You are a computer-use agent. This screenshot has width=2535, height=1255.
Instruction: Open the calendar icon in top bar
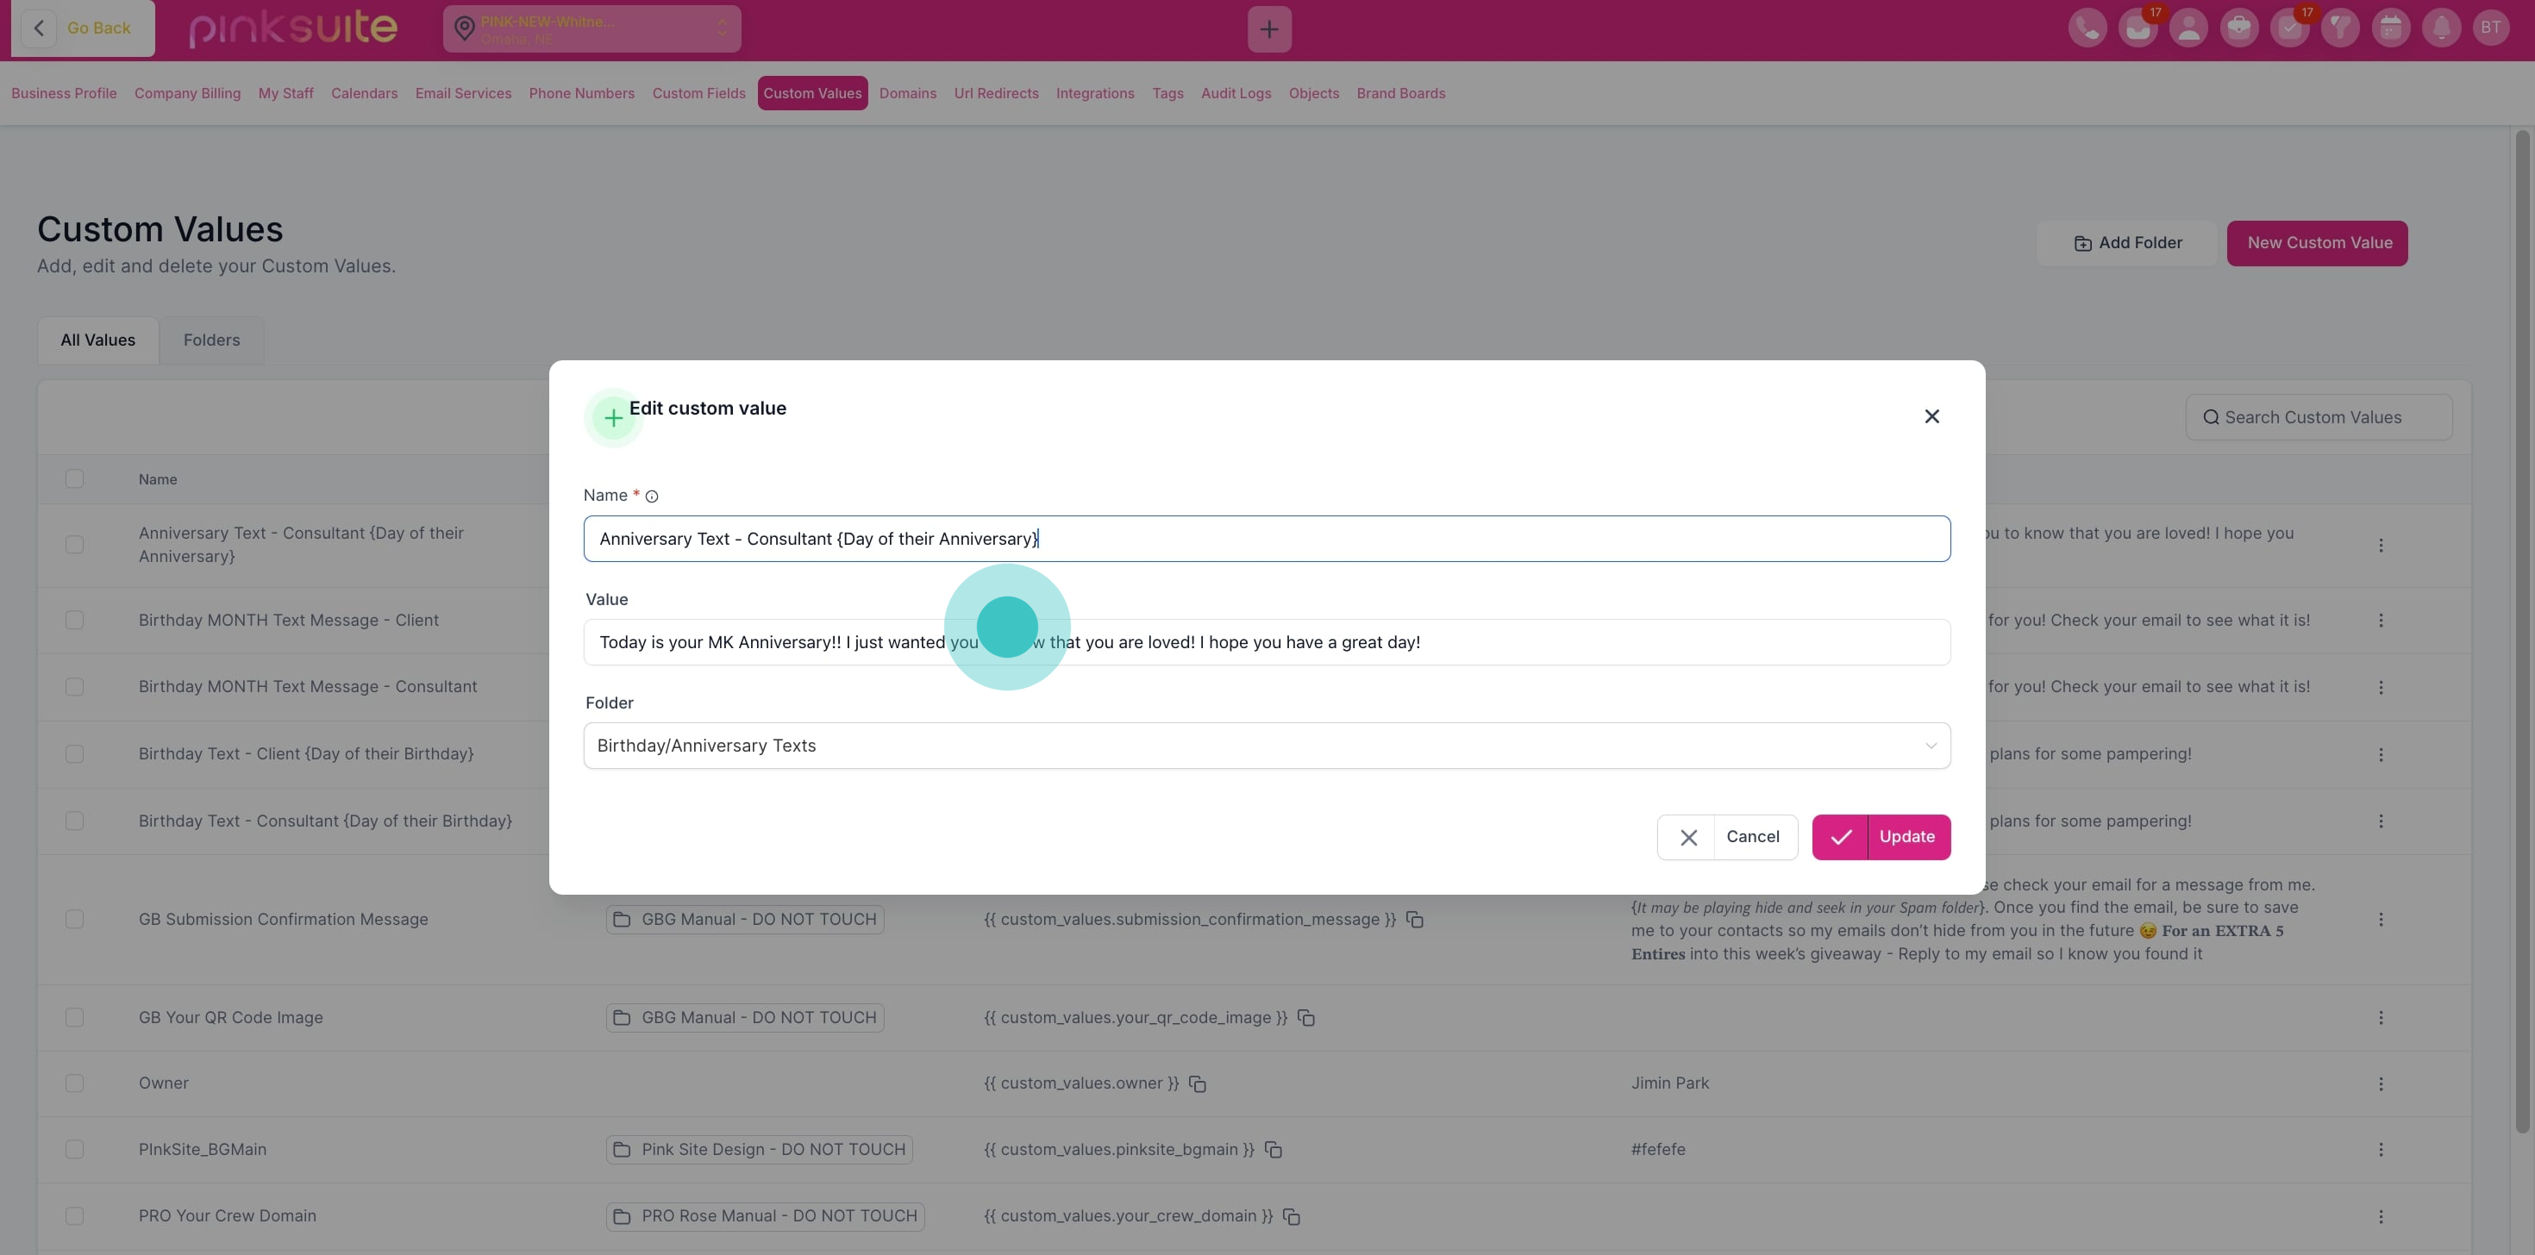click(x=2390, y=28)
